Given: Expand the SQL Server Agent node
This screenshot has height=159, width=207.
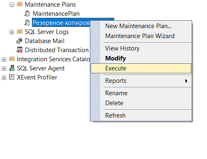Looking at the screenshot, I should point(4,69).
